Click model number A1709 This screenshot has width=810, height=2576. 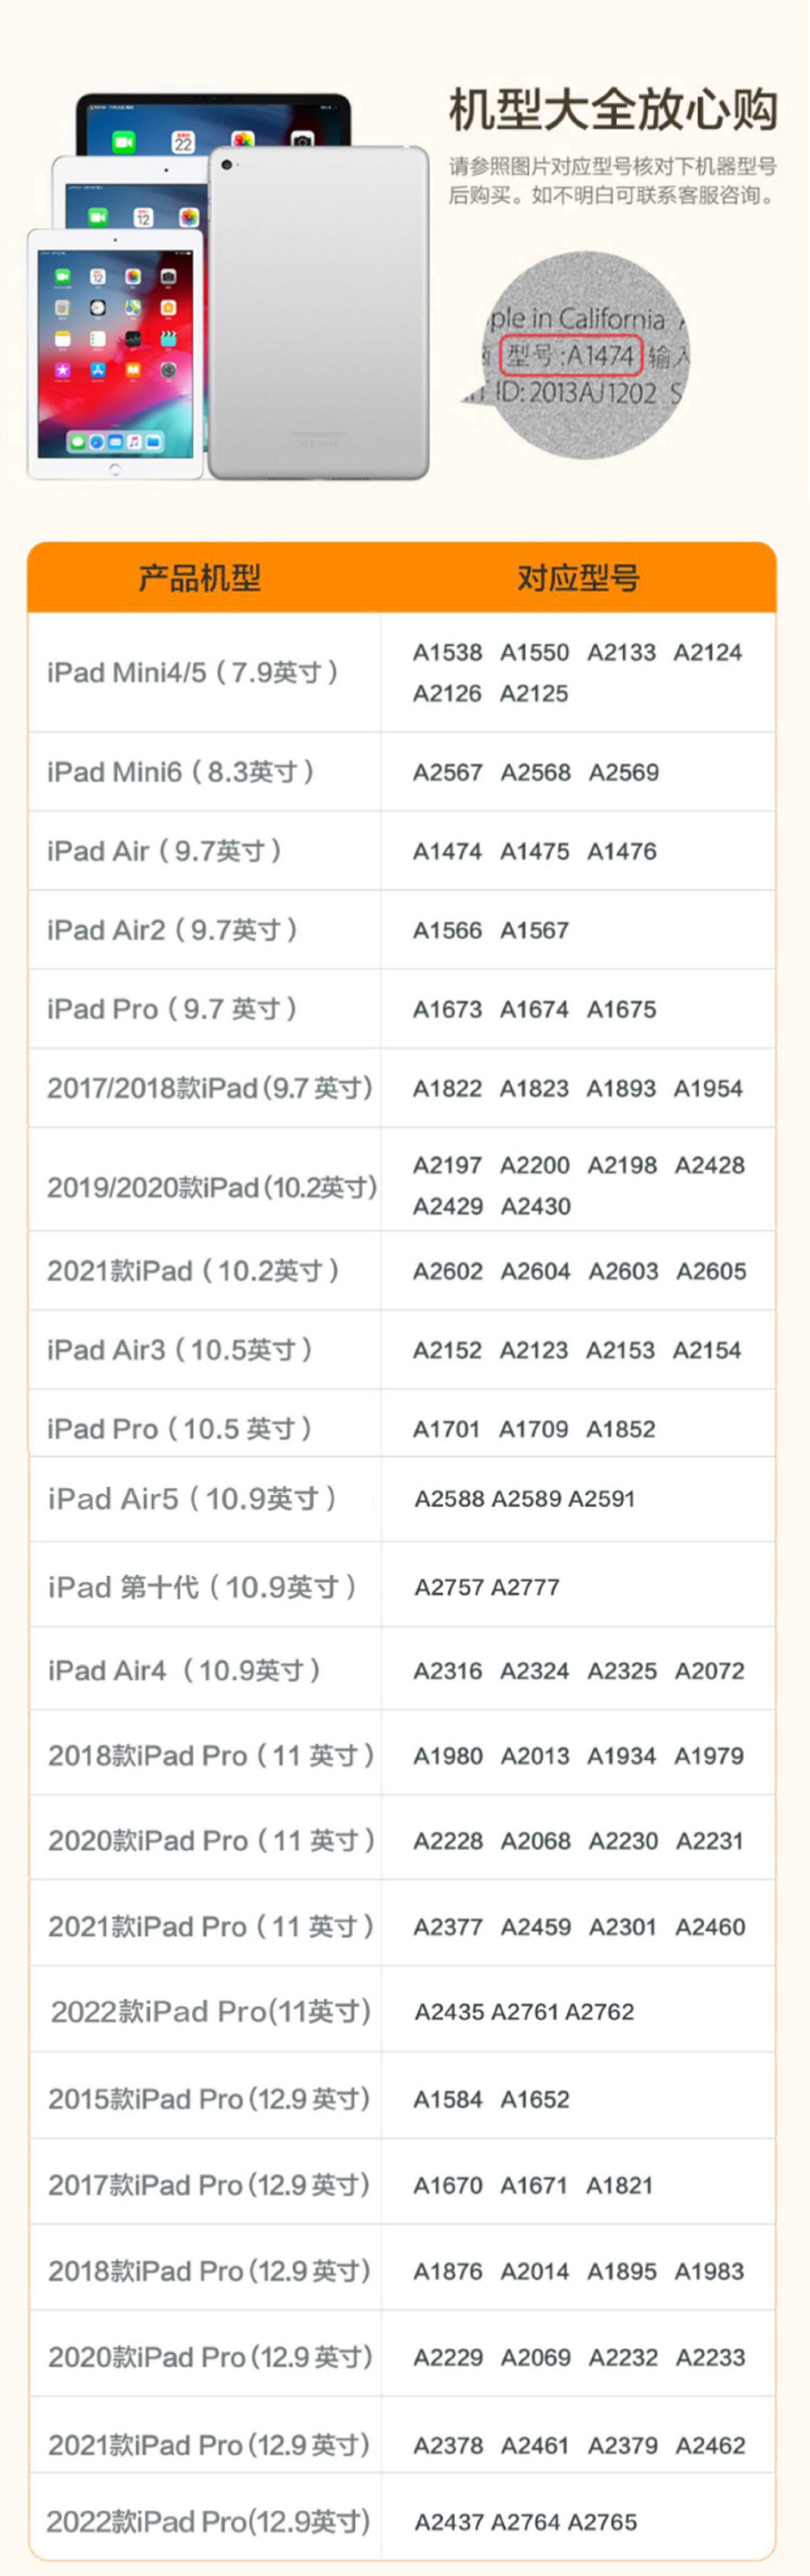(534, 1429)
